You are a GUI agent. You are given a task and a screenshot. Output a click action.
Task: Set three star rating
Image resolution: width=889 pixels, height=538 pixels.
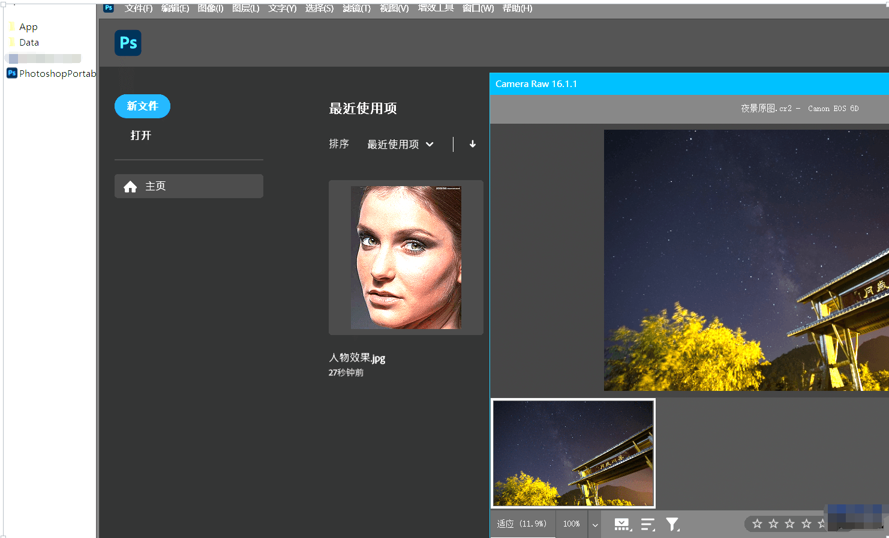789,524
